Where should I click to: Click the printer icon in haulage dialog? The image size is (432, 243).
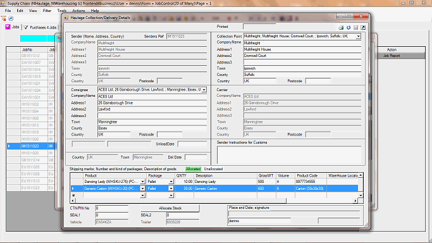pyautogui.click(x=341, y=28)
